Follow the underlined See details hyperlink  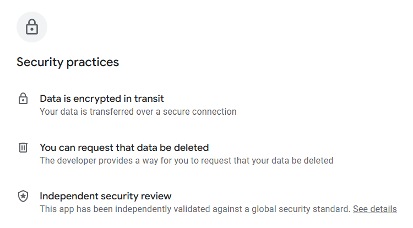(x=374, y=209)
